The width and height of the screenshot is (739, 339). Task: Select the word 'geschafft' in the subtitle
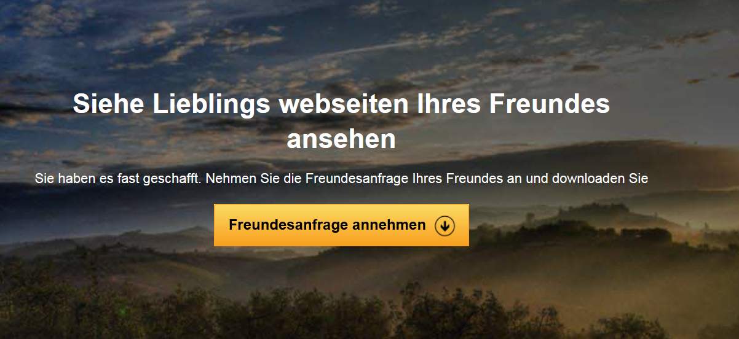(x=176, y=179)
